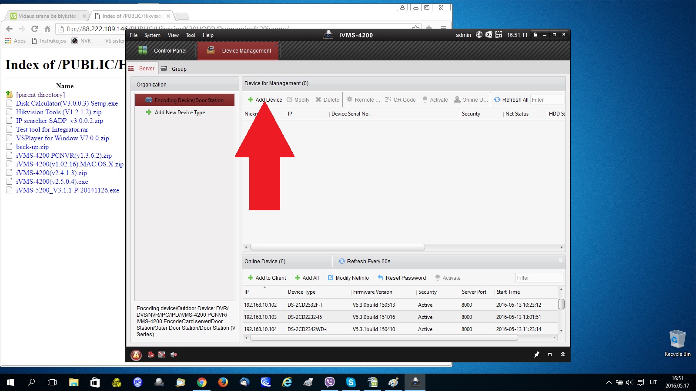Click the device management Filter field

tap(547, 100)
